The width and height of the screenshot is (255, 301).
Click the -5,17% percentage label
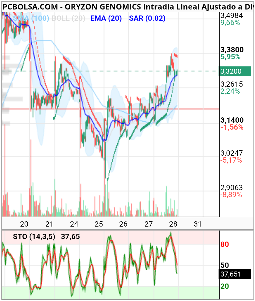(x=231, y=160)
